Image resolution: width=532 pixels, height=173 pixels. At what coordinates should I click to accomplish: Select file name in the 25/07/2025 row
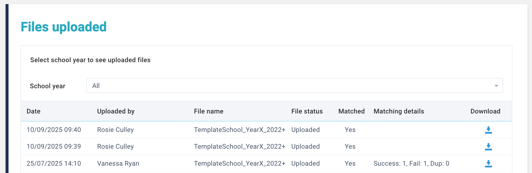click(240, 164)
